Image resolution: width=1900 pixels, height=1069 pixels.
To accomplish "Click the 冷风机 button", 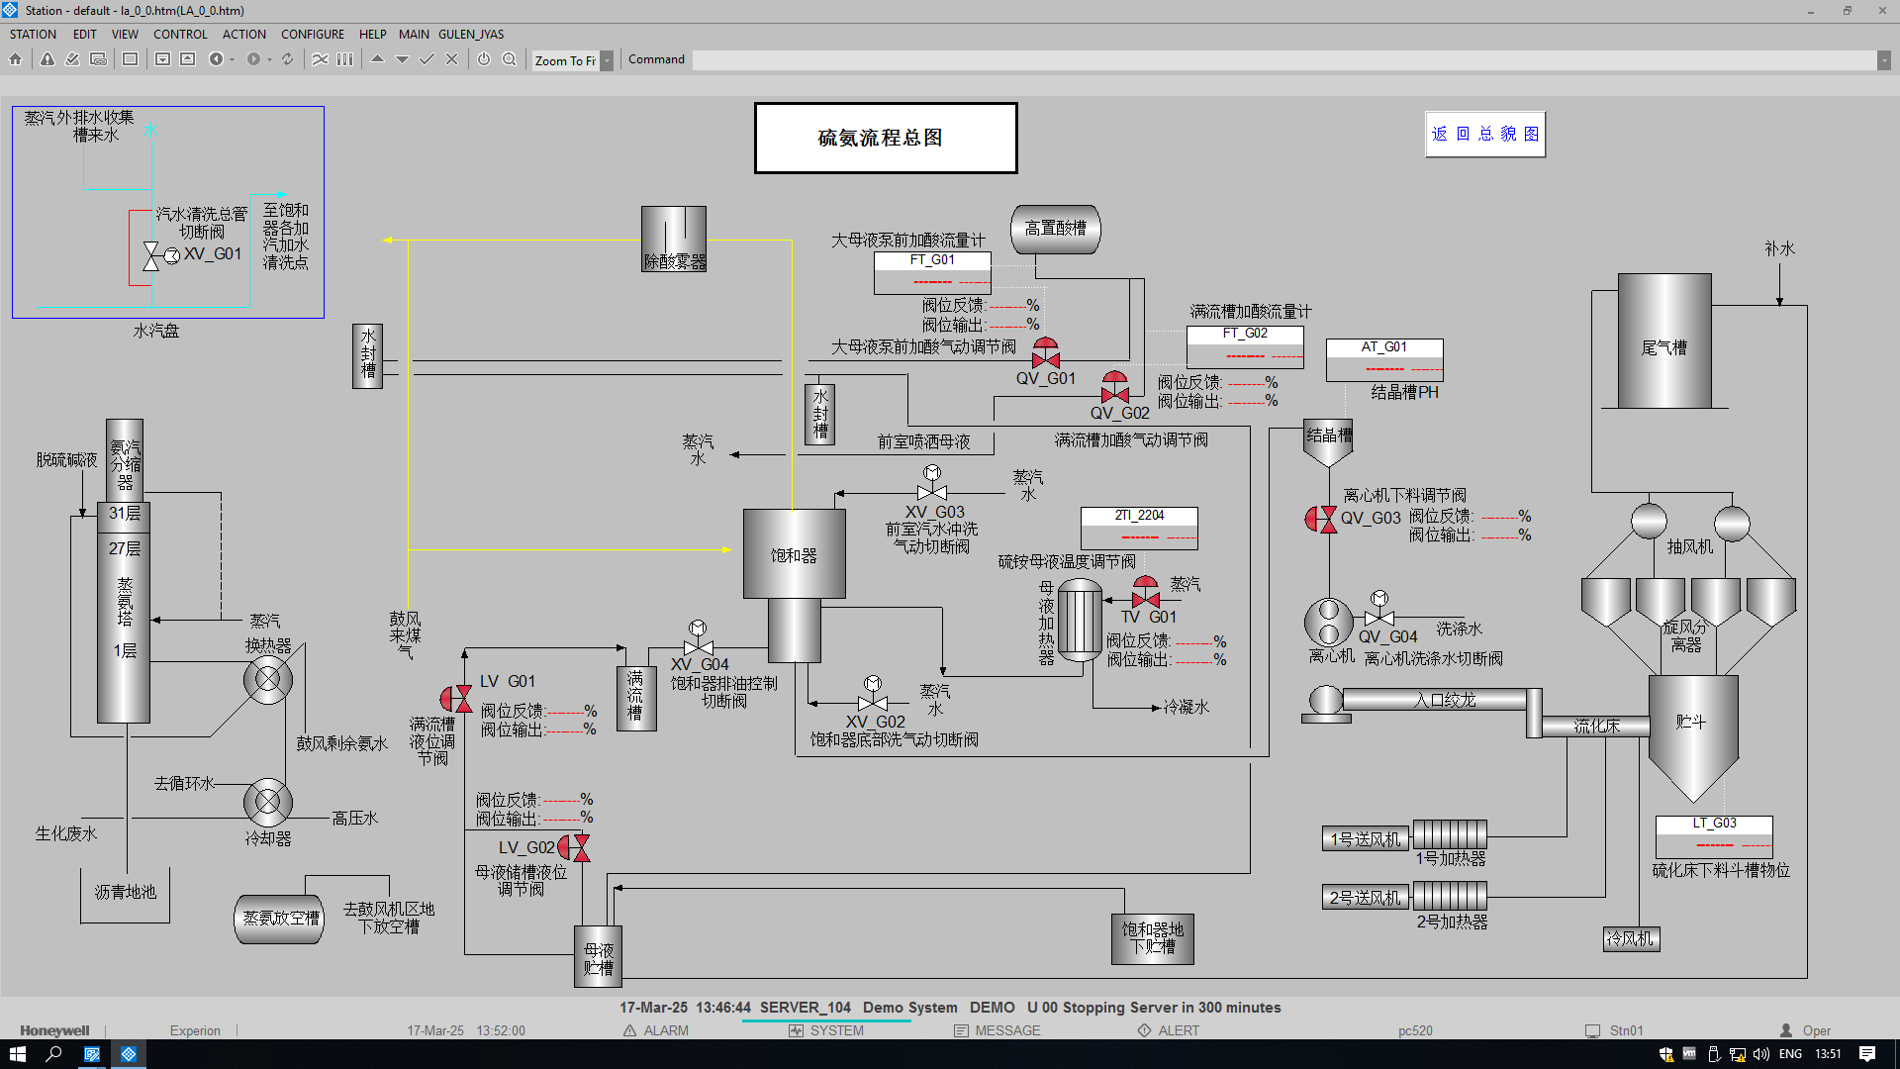I will [x=1631, y=938].
